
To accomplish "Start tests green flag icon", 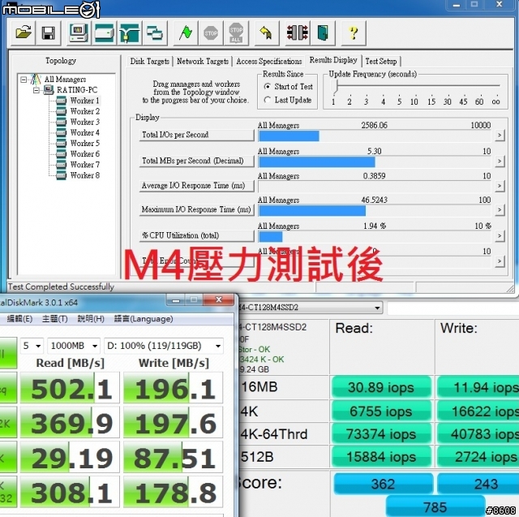I will 186,33.
